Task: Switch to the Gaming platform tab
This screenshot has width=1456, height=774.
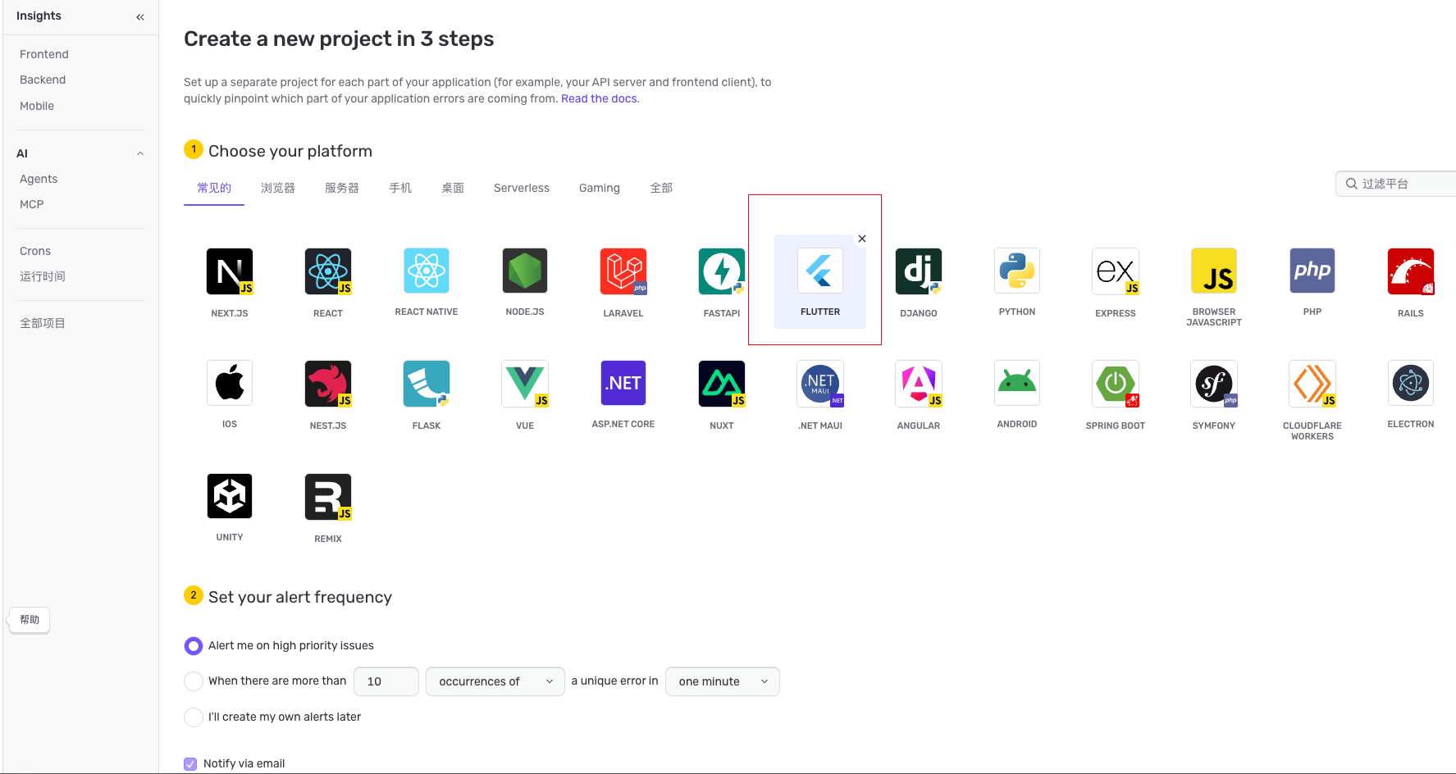Action: point(600,188)
